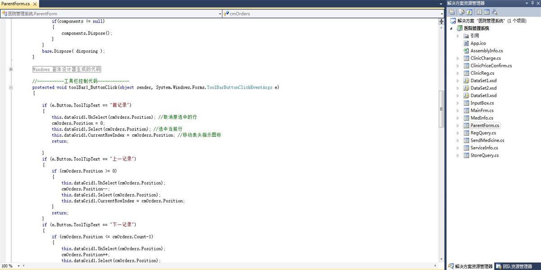Screen dimensions: 541x270
Task: Collapse the 医院管理系统 project node
Action: coord(452,28)
